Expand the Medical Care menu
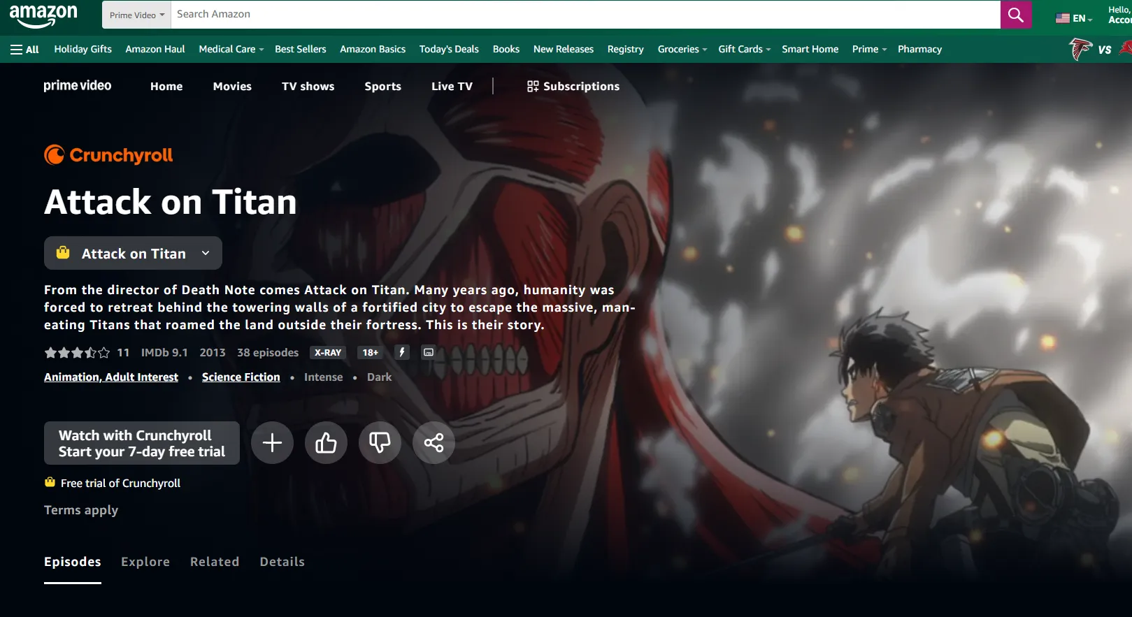The width and height of the screenshot is (1132, 617). (231, 50)
